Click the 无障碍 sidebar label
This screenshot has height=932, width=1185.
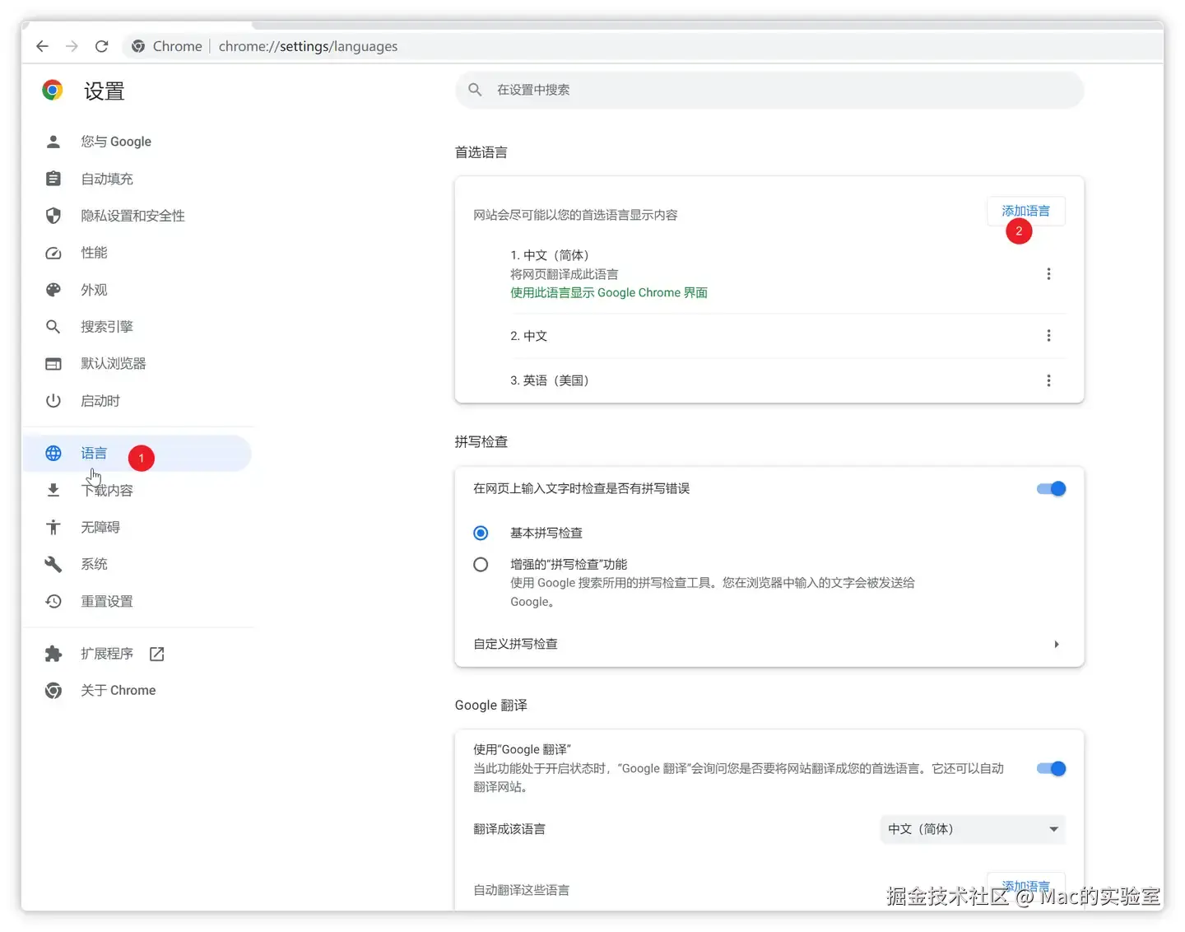[100, 528]
